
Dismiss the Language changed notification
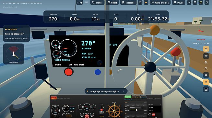tap(123, 91)
